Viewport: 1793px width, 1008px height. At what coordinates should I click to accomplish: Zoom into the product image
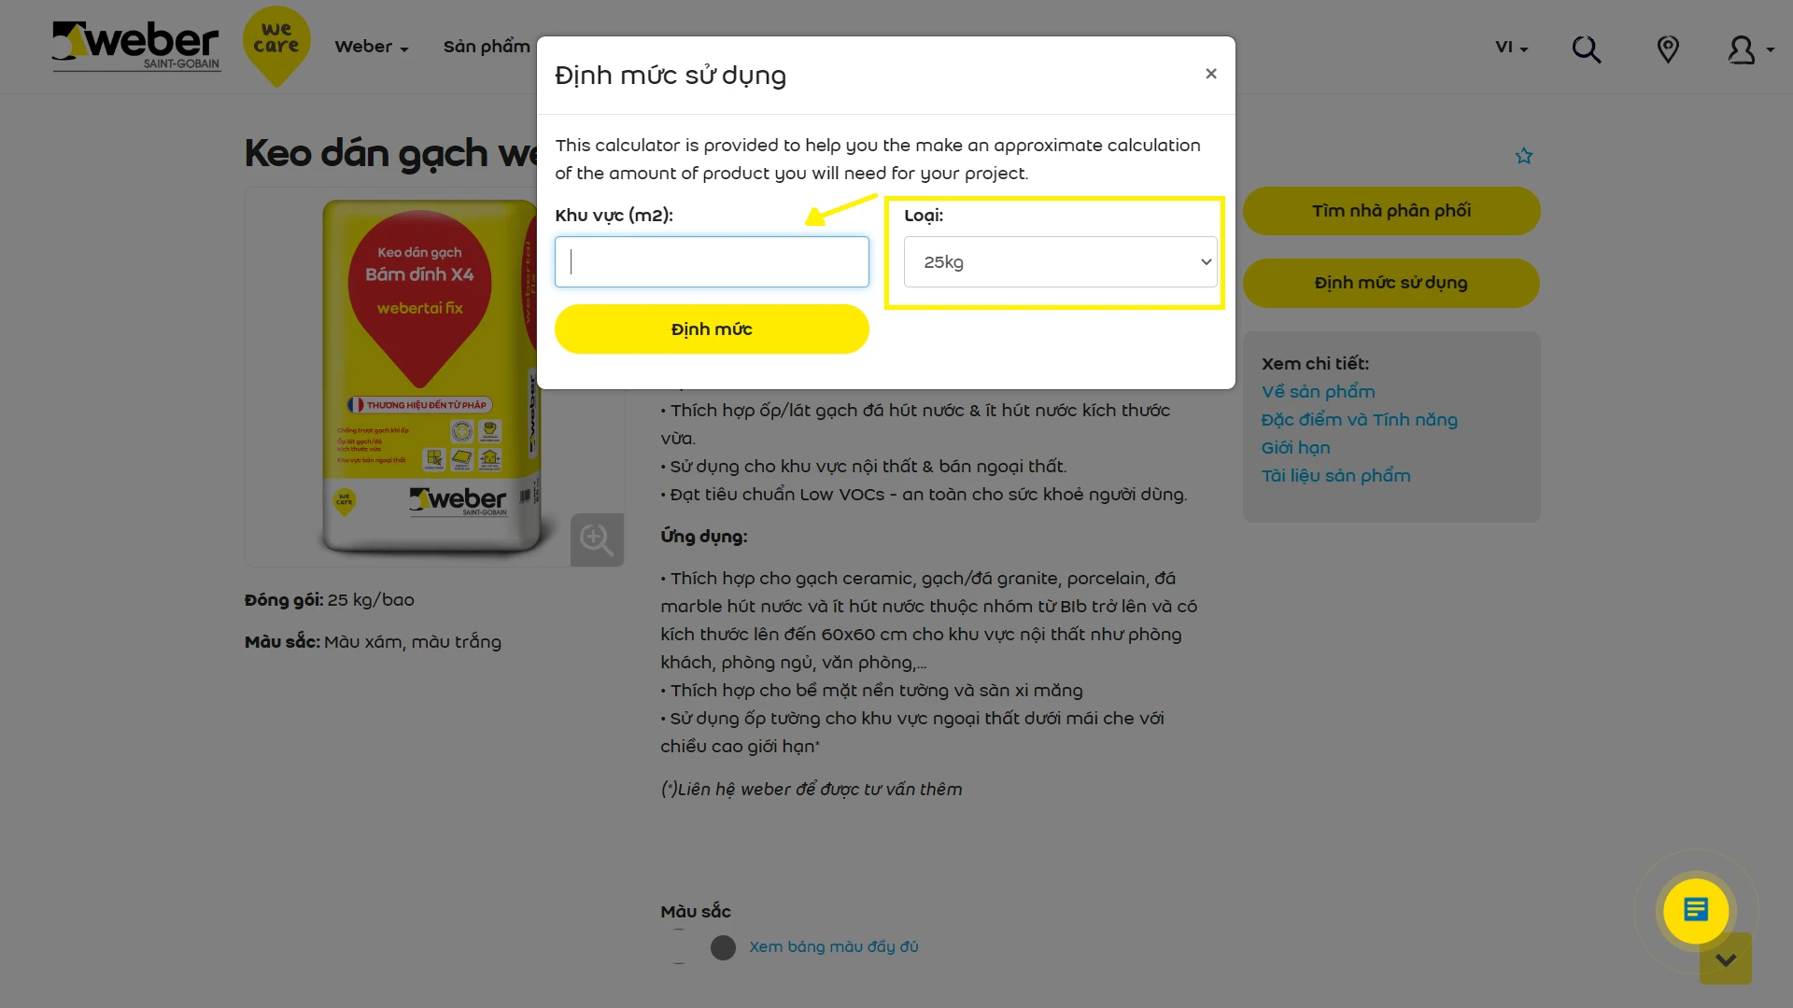597,539
